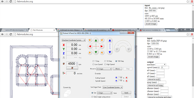Viewport: 194px width, 98px height.
Task: Jog the X axis left with the red arrow
Action: [x=90, y=46]
